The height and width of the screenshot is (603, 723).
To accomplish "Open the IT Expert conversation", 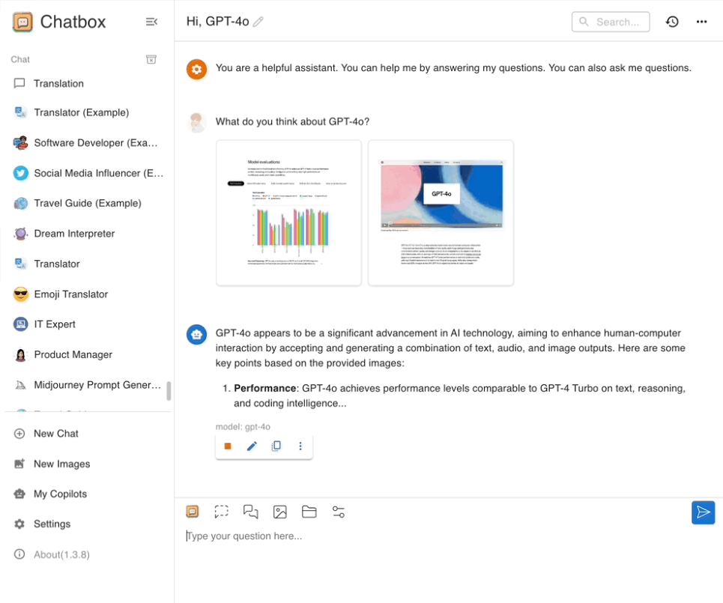I will [54, 324].
